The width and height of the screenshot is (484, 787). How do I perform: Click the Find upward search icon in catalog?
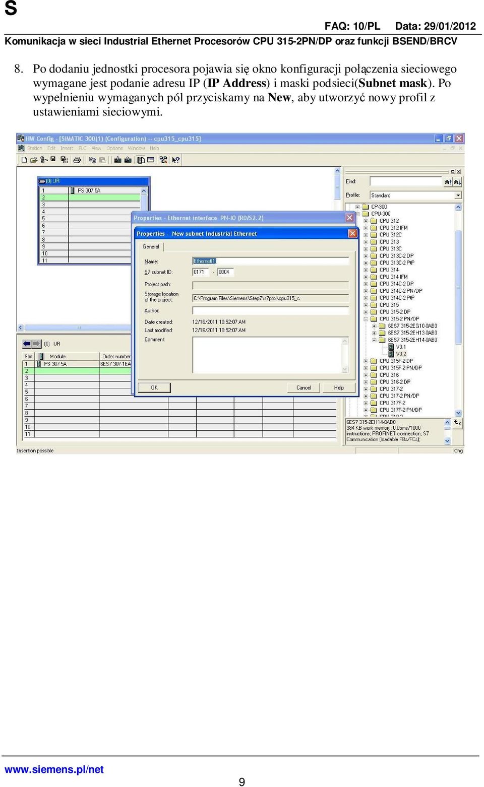click(448, 182)
